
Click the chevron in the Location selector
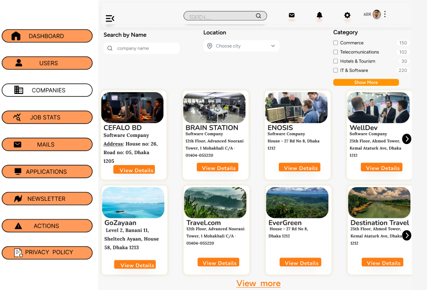pos(273,46)
